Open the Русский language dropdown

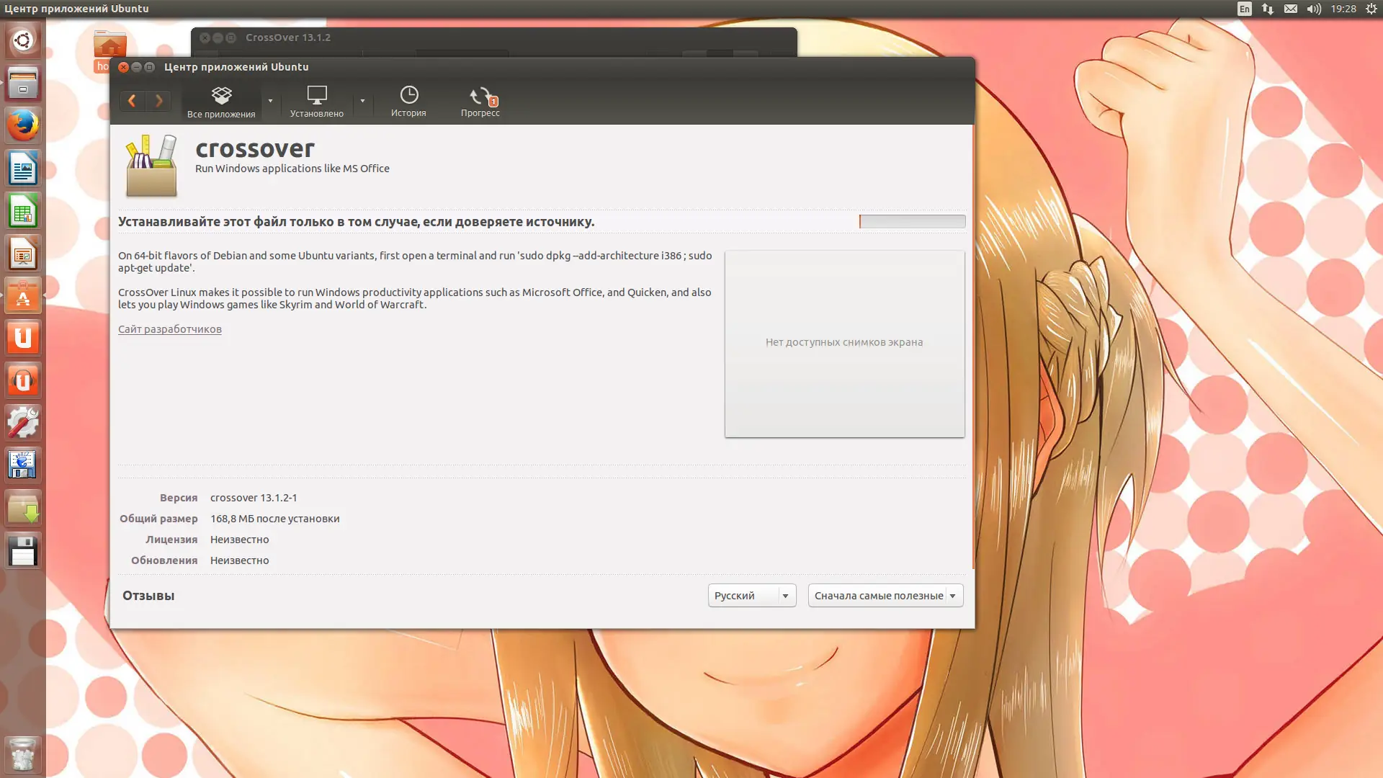[751, 596]
